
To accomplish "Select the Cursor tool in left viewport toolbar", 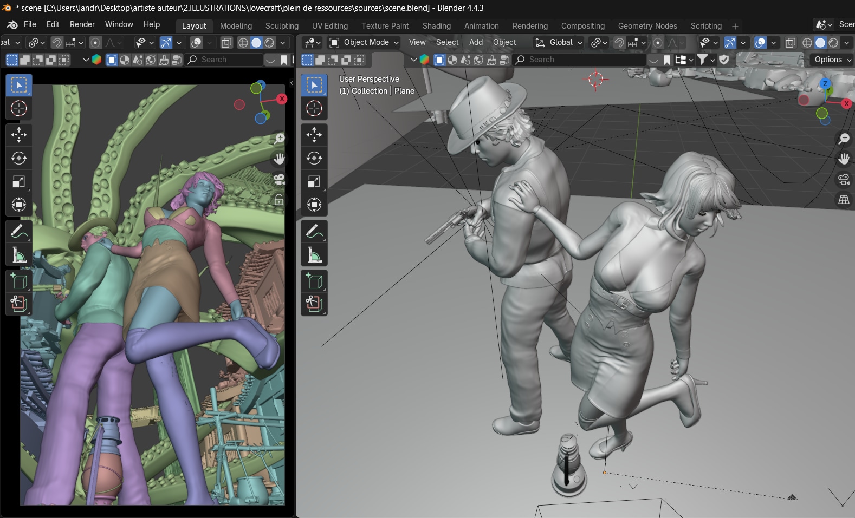I will pyautogui.click(x=19, y=108).
